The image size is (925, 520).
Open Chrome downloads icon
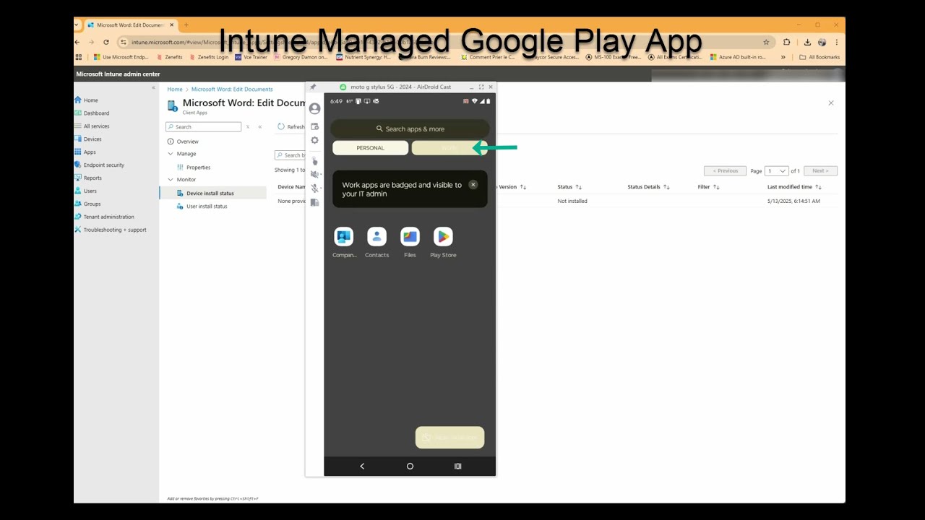(x=807, y=42)
